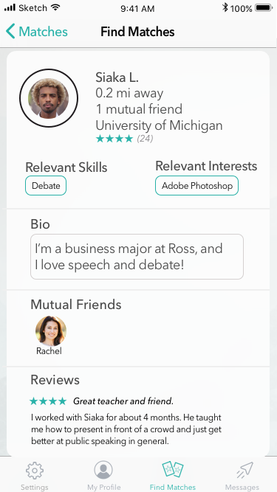Tap the battery indicator icon

click(x=264, y=8)
